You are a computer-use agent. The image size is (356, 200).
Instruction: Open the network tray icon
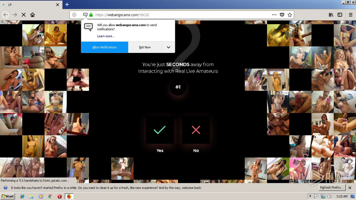[323, 196]
